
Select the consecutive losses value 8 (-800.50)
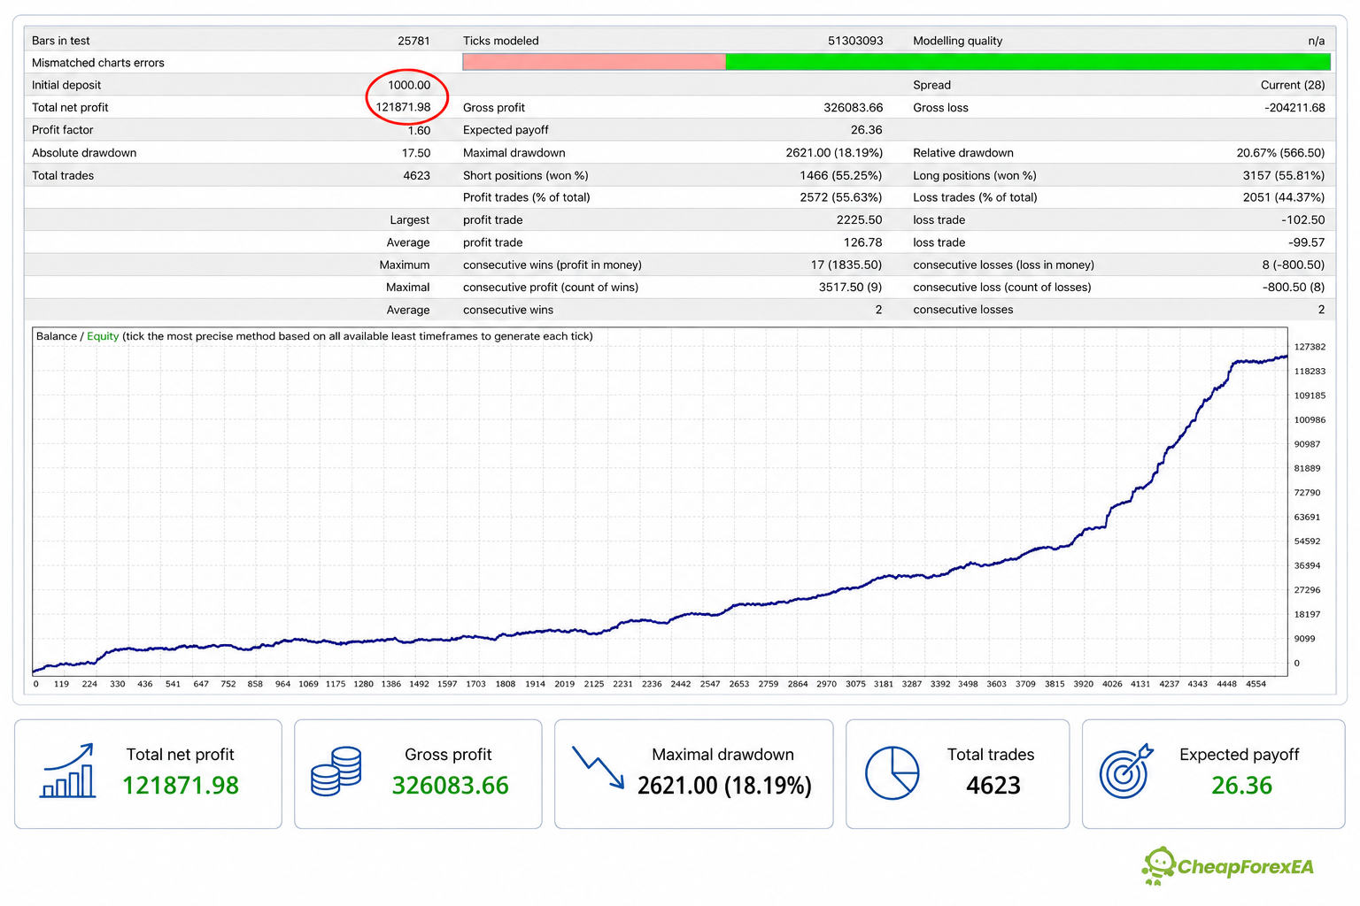click(x=1294, y=265)
